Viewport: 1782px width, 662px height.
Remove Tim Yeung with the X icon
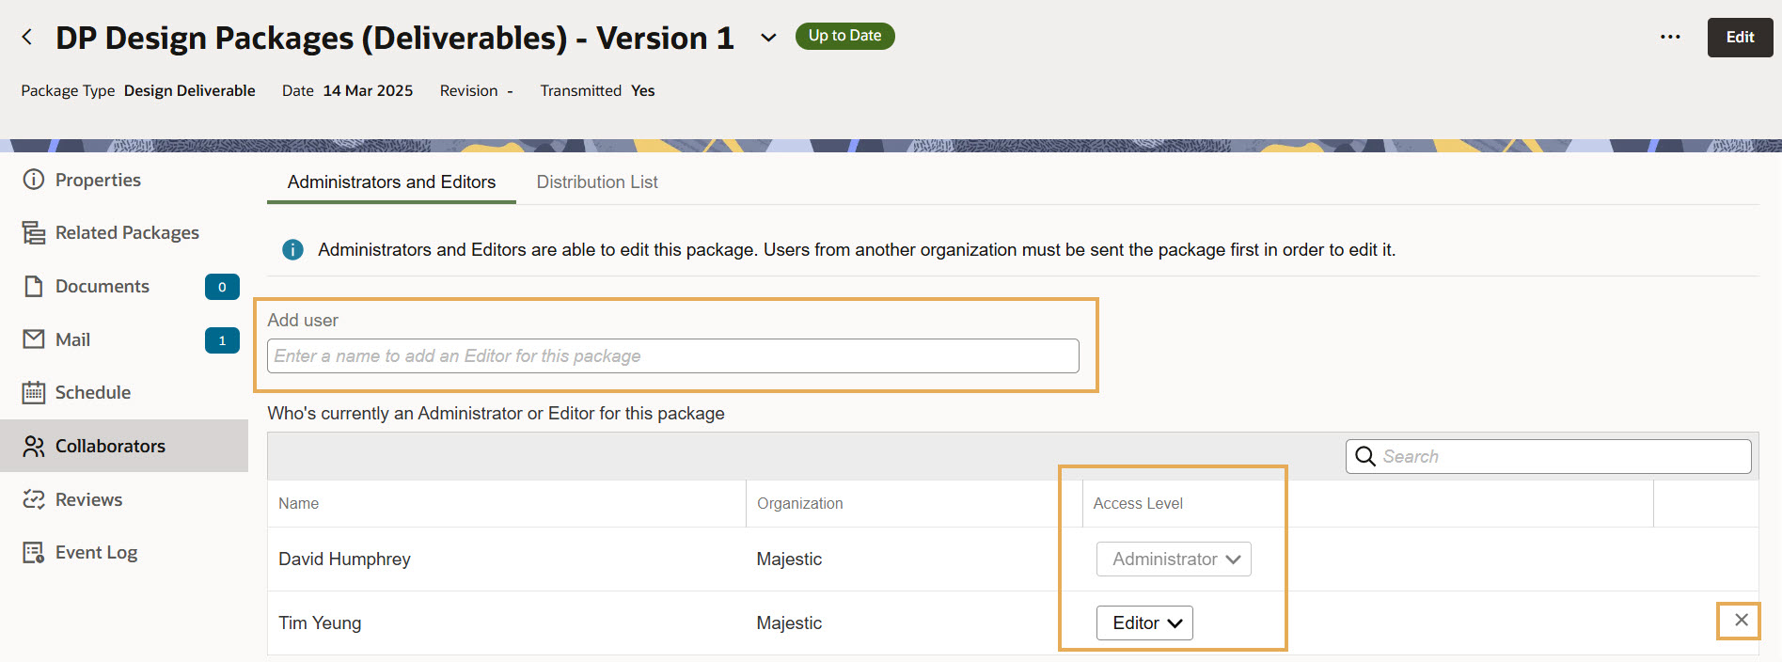pyautogui.click(x=1741, y=621)
